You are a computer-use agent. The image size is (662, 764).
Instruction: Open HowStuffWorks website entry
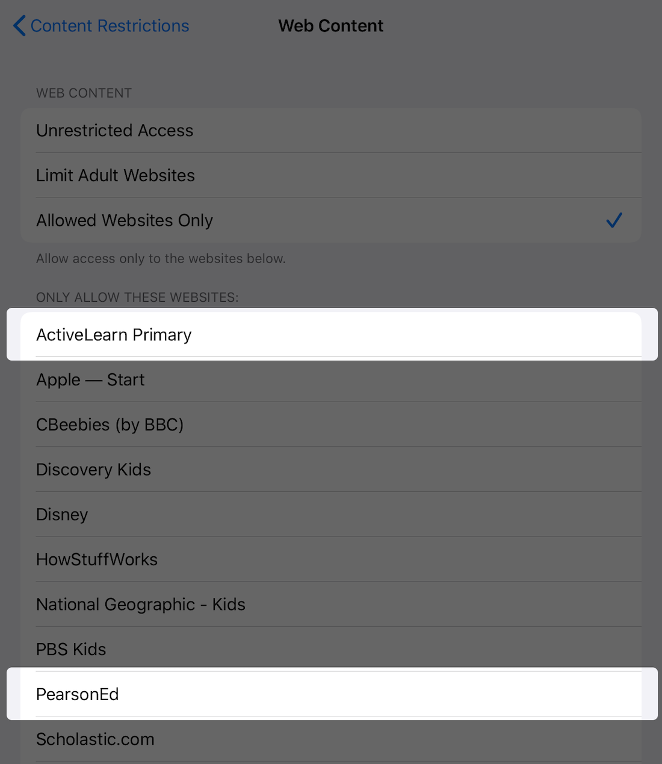(x=97, y=559)
